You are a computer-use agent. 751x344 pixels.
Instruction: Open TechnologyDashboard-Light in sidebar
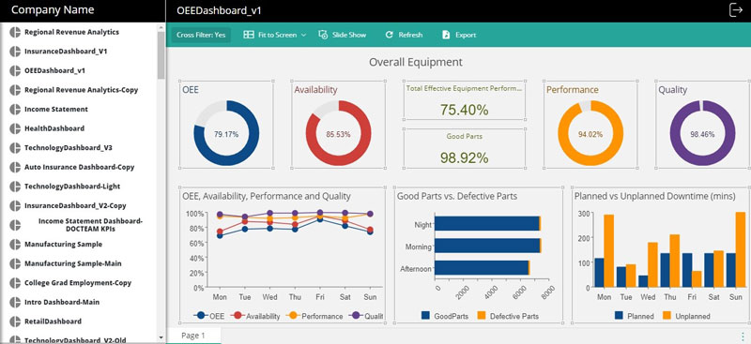(x=72, y=187)
